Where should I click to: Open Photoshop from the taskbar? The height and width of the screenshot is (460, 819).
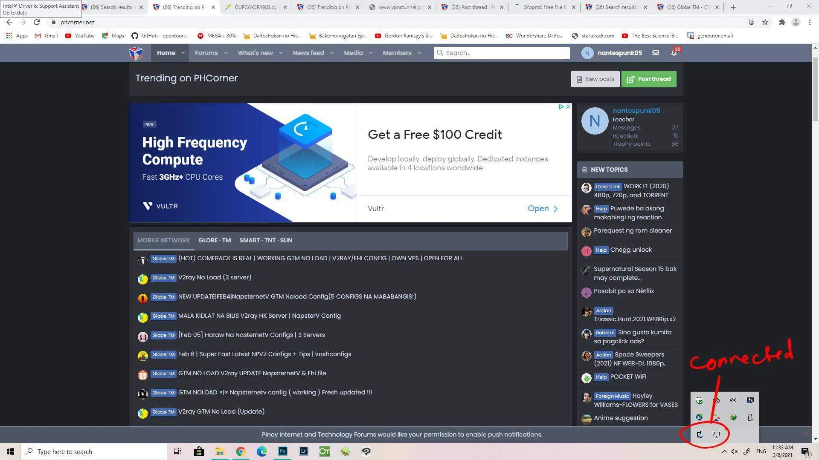click(283, 451)
